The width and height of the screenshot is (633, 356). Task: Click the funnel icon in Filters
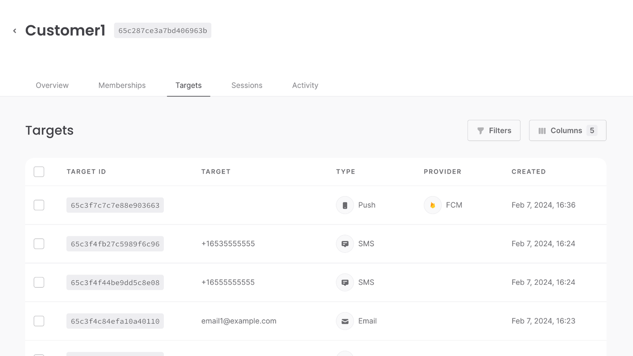[480, 131]
